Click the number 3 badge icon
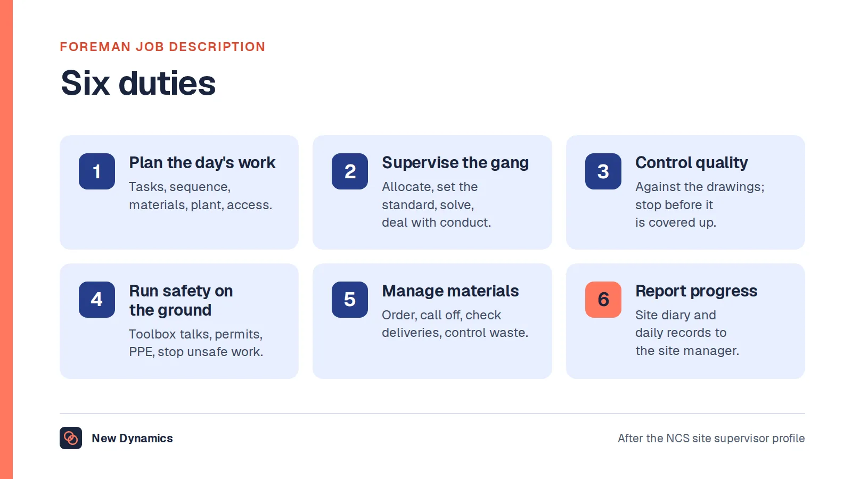This screenshot has width=852, height=479. point(603,171)
